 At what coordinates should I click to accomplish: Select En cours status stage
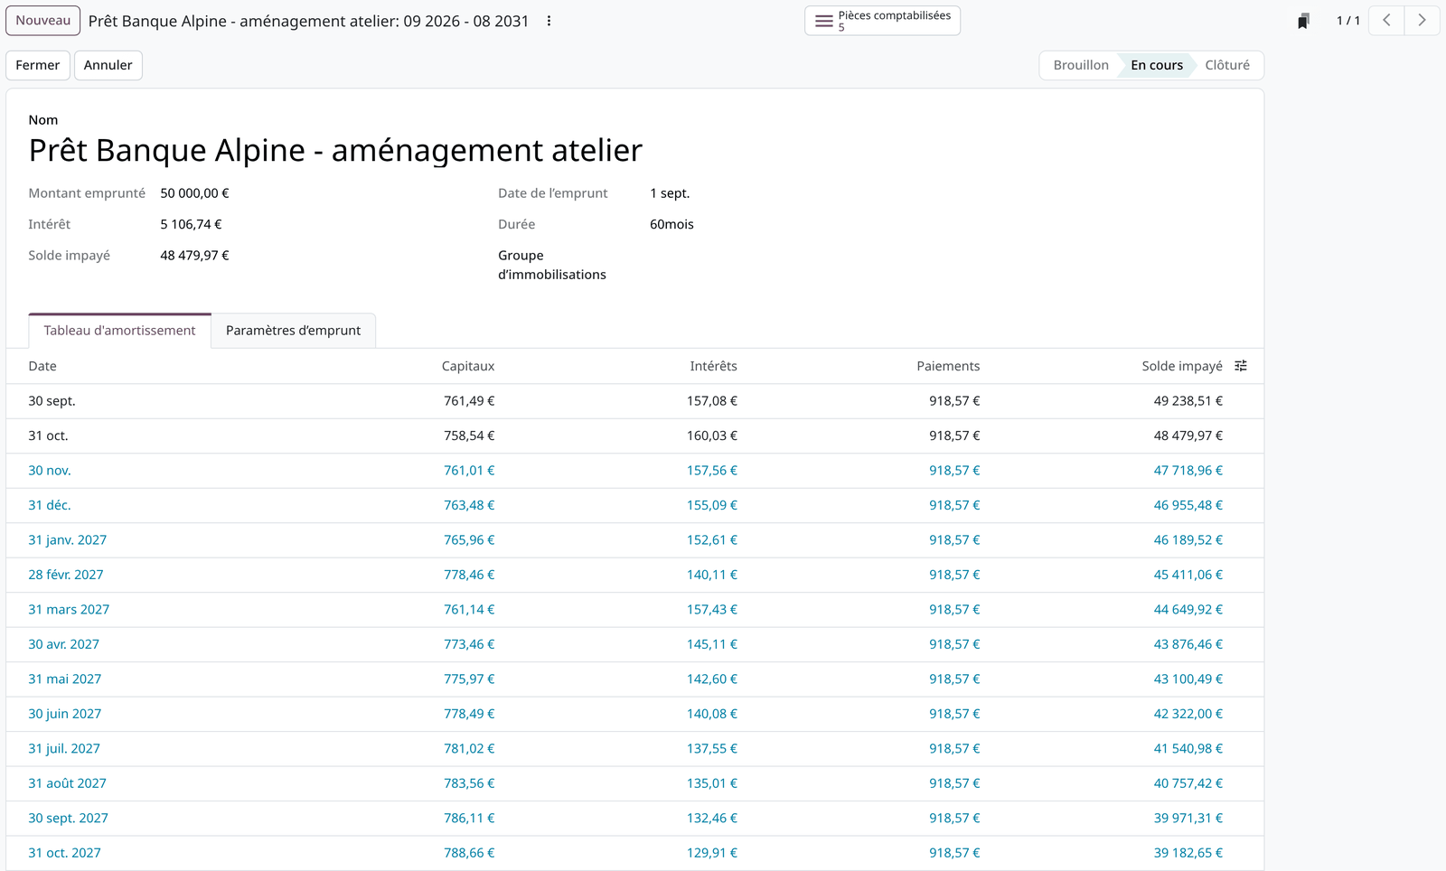(x=1157, y=65)
